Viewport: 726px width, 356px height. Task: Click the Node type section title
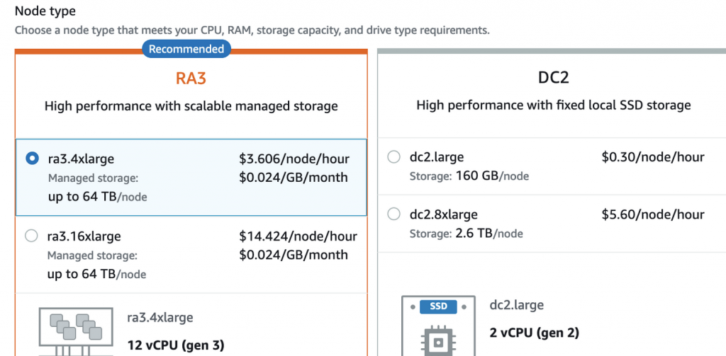click(x=45, y=11)
